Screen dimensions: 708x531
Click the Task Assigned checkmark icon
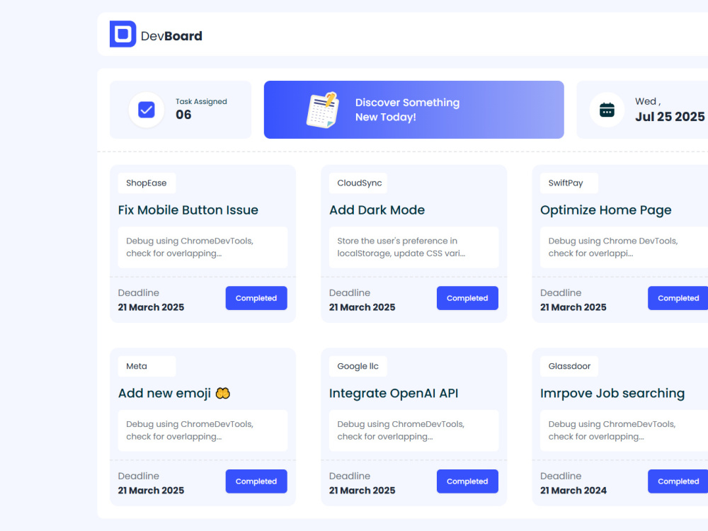pyautogui.click(x=147, y=110)
